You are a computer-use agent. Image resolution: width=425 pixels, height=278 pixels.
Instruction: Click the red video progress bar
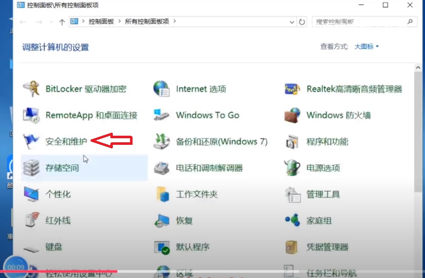pos(59,271)
